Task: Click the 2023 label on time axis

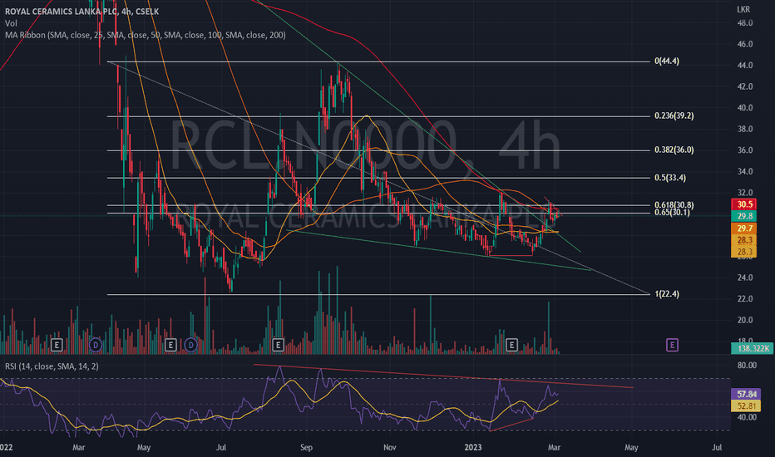Action: click(x=473, y=447)
